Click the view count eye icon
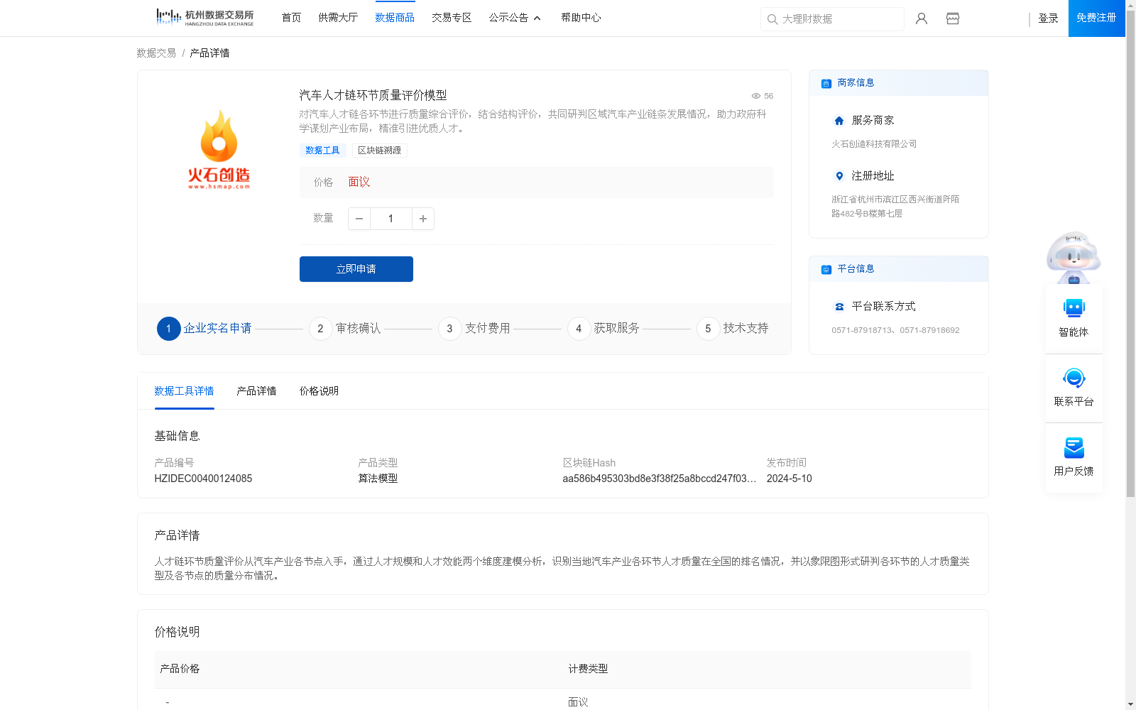The height and width of the screenshot is (710, 1136). click(756, 96)
